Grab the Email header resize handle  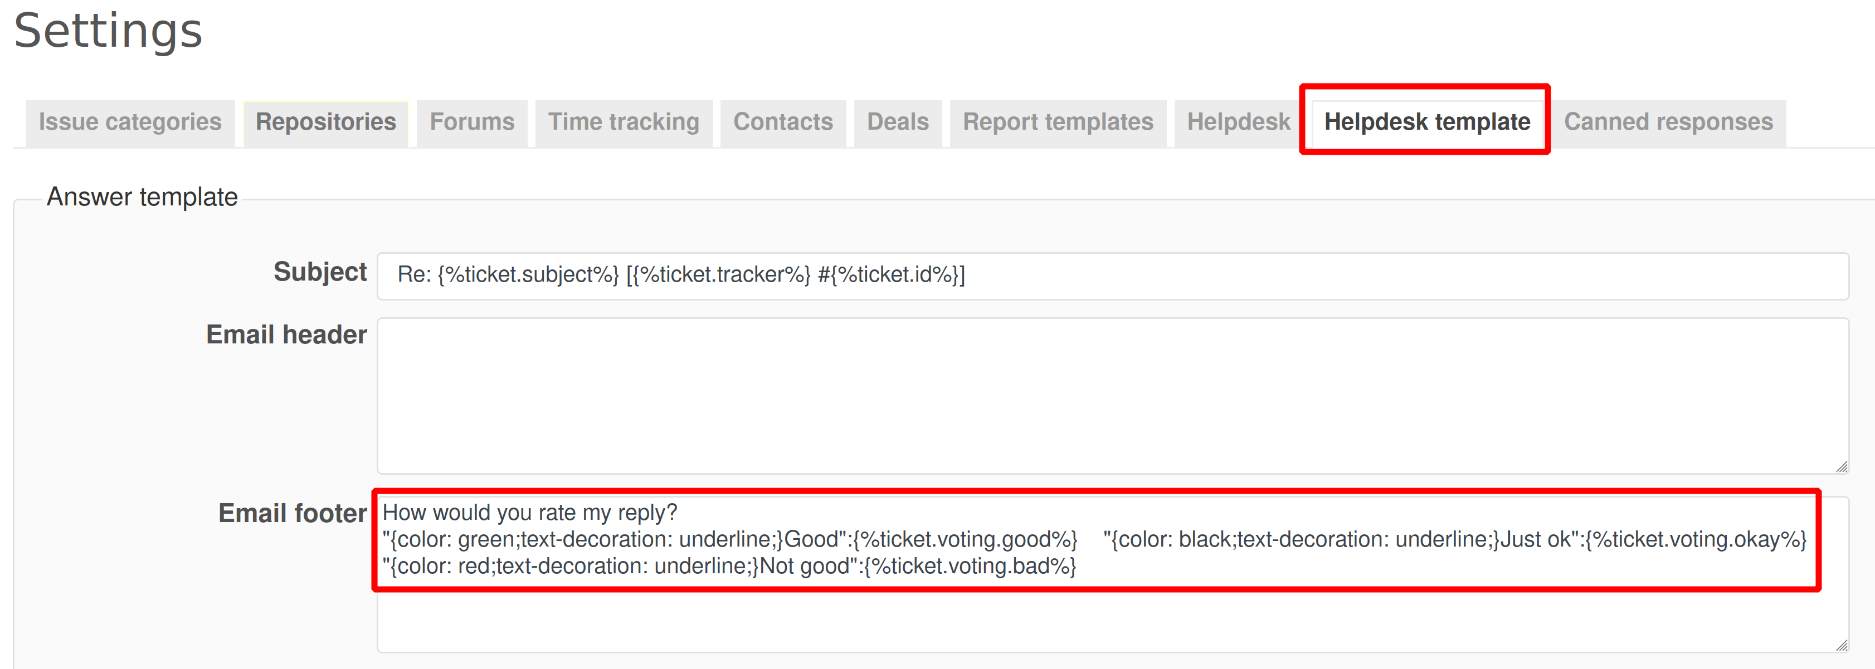pos(1842,467)
